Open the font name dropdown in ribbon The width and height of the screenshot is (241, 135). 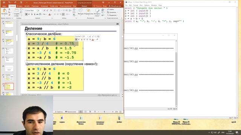tap(36, 10)
